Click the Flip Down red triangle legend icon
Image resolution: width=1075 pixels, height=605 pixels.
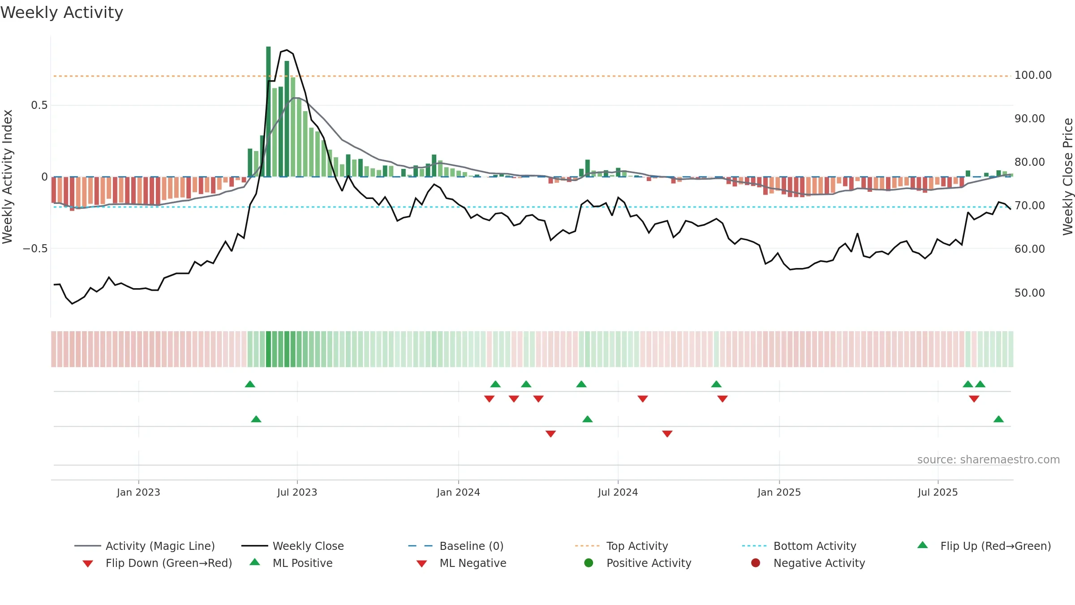click(x=88, y=564)
